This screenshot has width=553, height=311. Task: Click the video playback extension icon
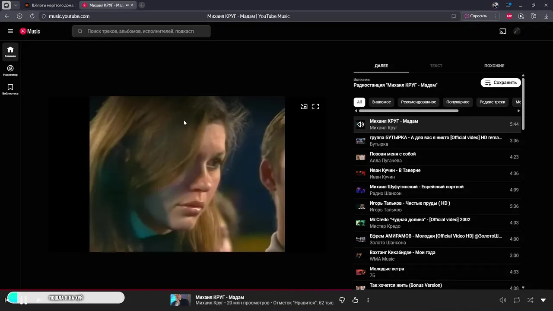pyautogui.click(x=521, y=16)
